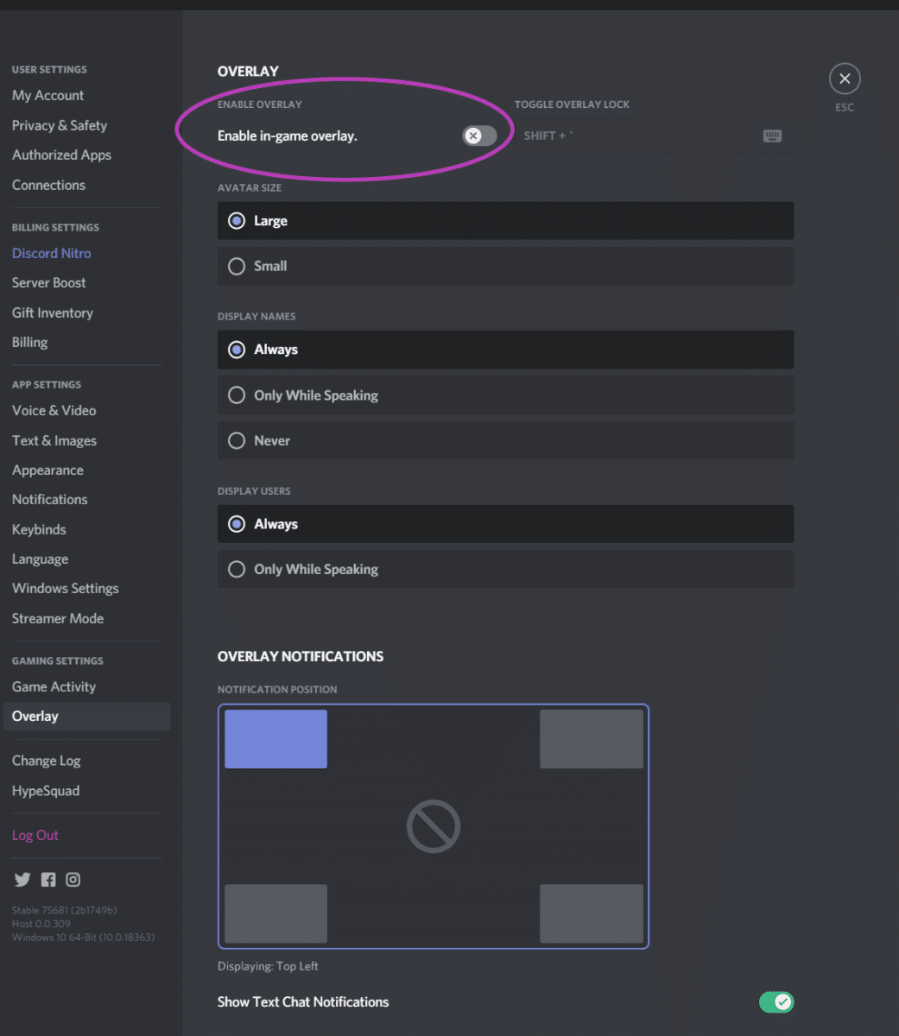Disable notifications via center blocked circle icon
The image size is (899, 1036).
tap(434, 826)
